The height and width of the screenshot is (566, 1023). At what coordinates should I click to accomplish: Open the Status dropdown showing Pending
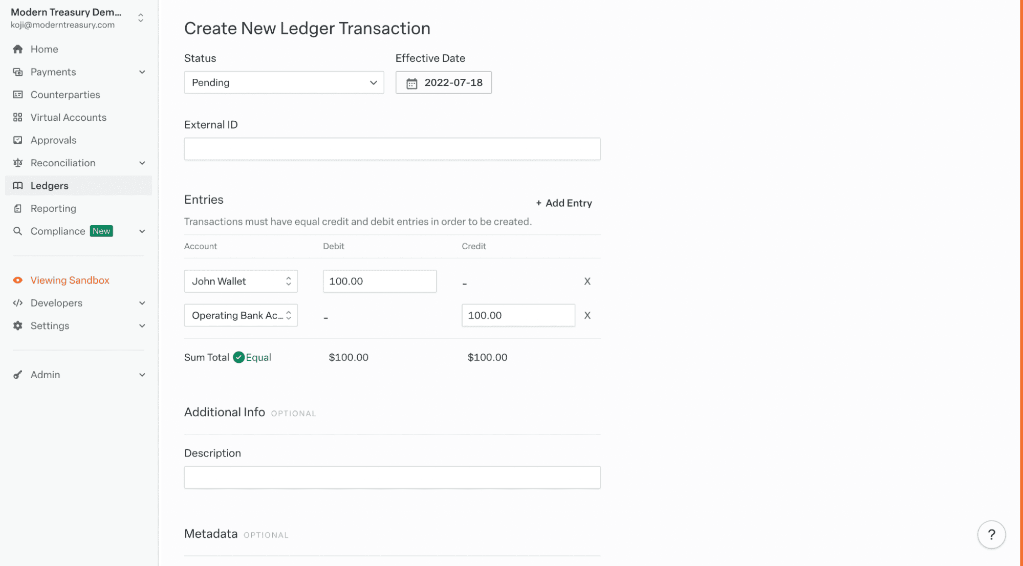[x=284, y=82]
